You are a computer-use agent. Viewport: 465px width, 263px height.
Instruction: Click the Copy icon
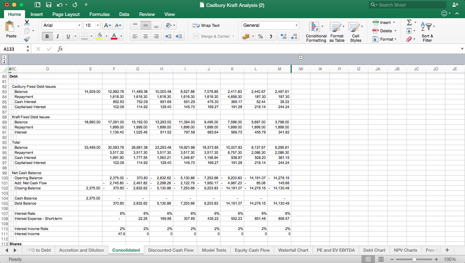point(27,31)
